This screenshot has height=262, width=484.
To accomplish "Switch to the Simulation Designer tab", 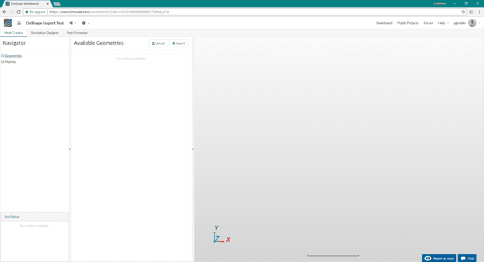I will tap(45, 32).
